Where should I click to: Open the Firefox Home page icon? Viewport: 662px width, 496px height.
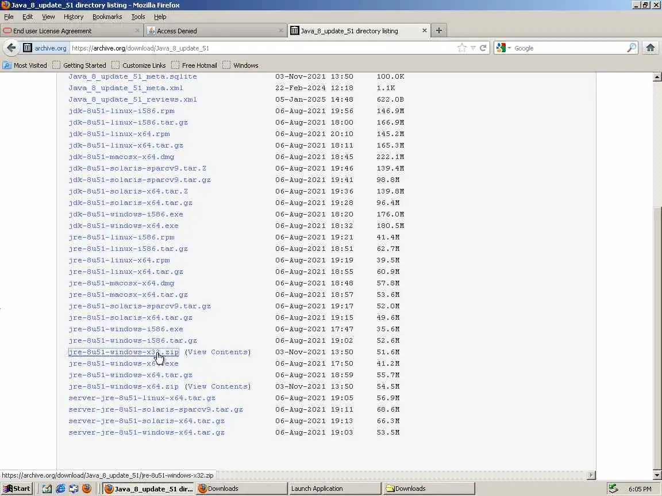coord(650,48)
